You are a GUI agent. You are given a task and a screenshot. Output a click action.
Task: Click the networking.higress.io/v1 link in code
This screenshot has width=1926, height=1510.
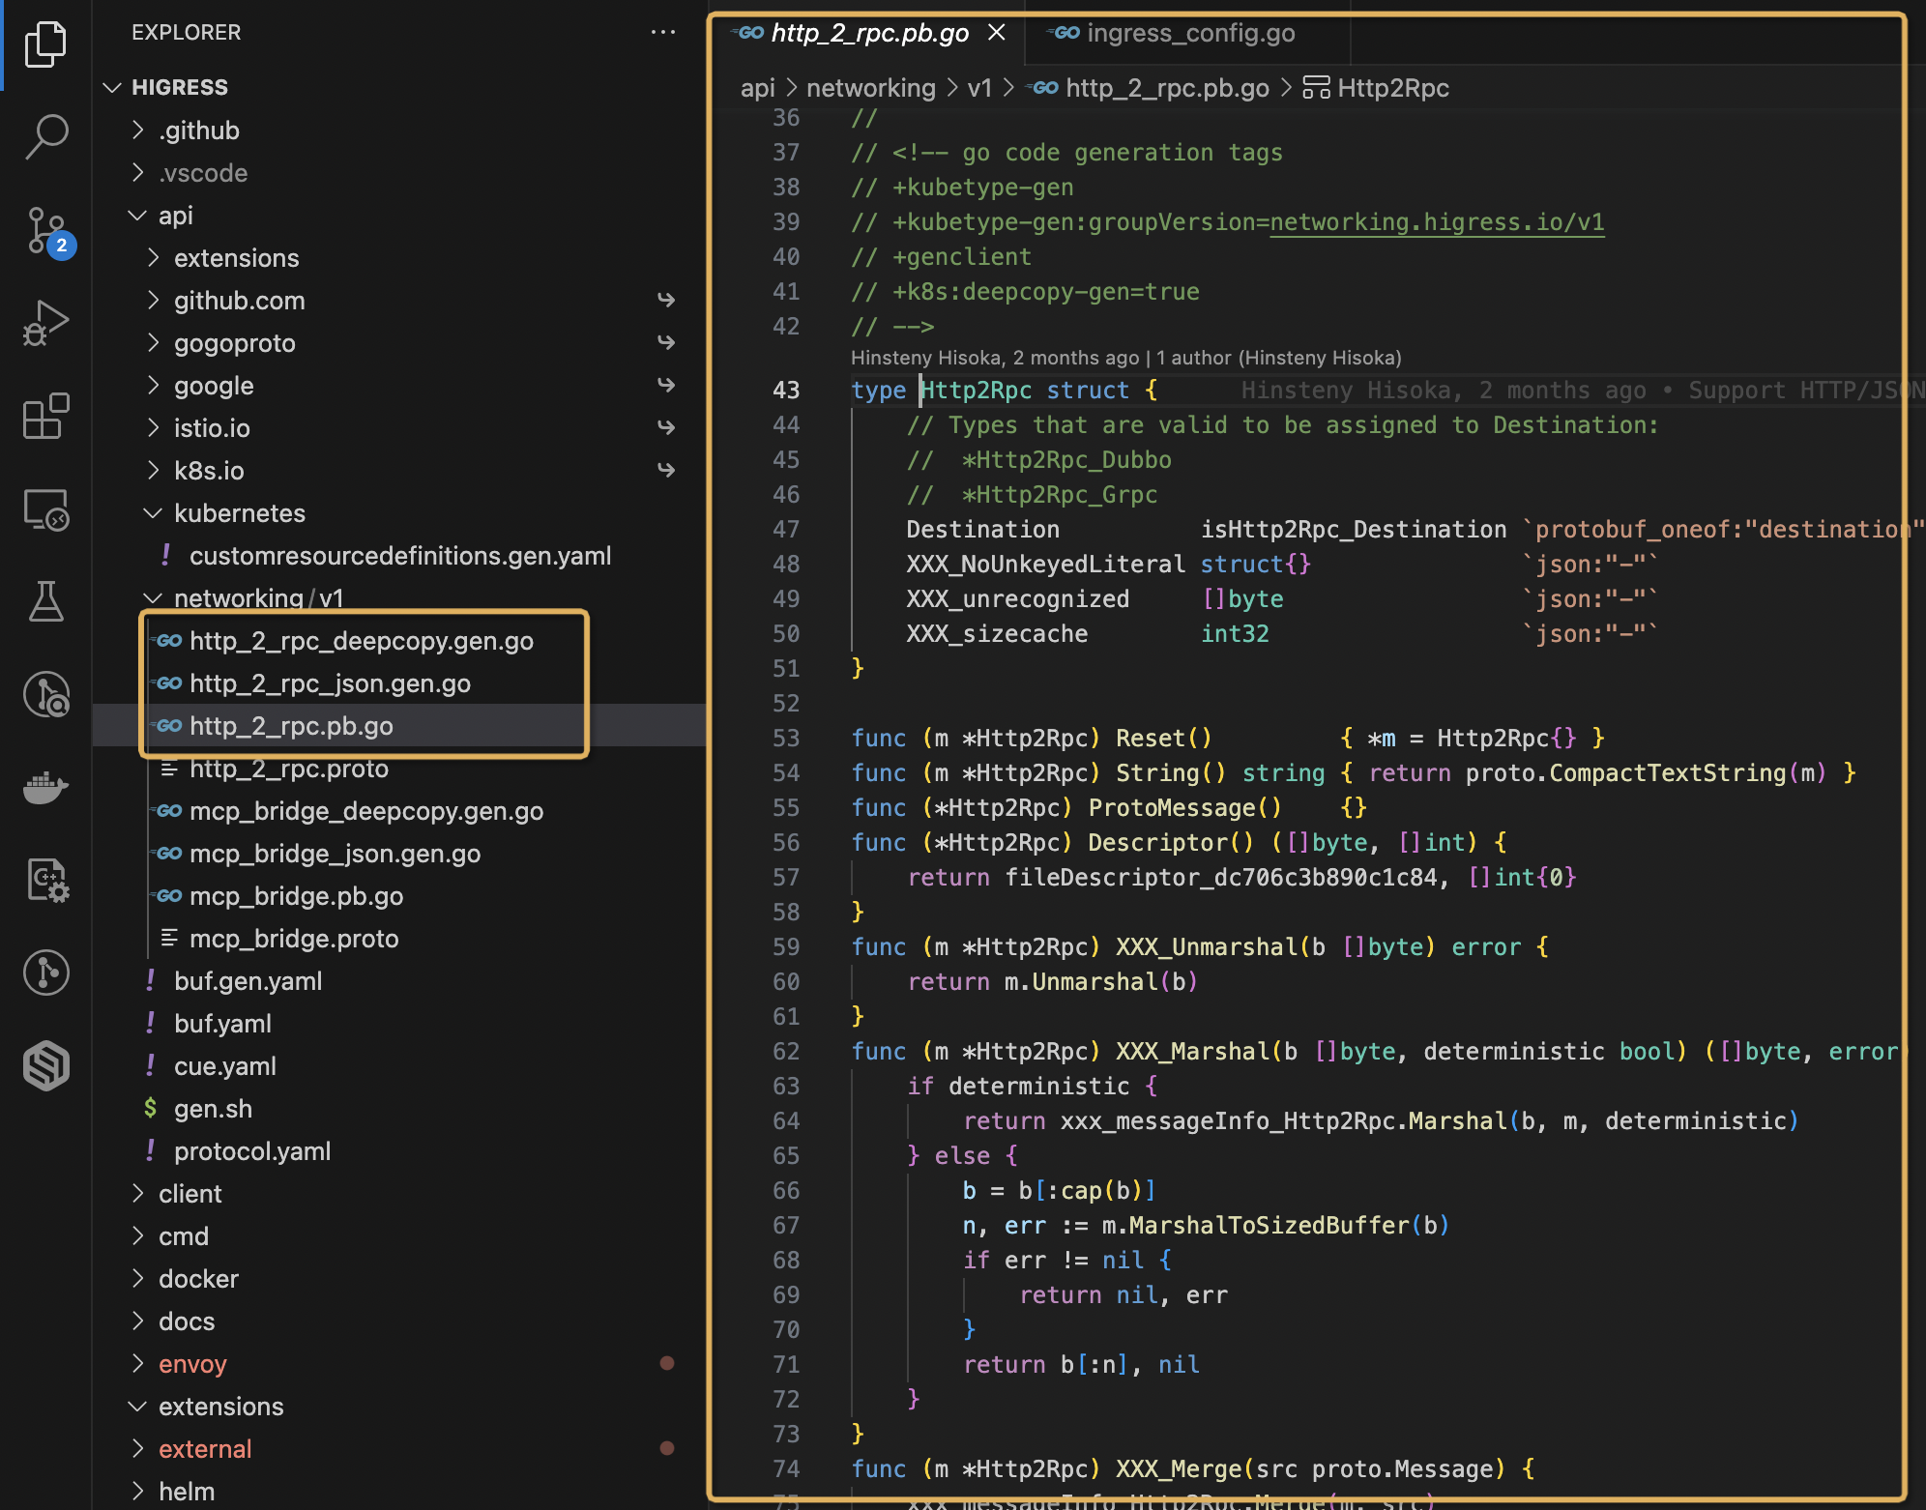[x=1438, y=221]
